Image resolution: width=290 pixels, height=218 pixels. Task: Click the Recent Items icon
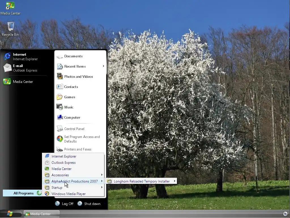tap(60, 66)
